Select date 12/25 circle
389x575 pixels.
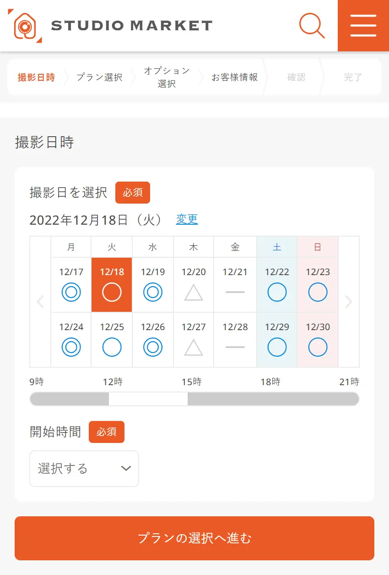coord(112,340)
